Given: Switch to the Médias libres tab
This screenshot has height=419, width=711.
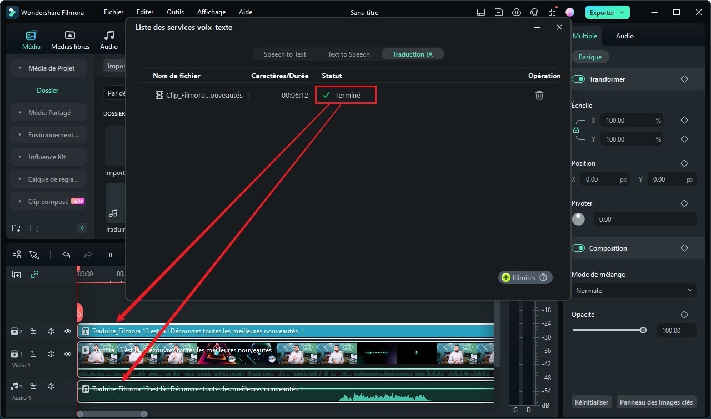Looking at the screenshot, I should [70, 40].
